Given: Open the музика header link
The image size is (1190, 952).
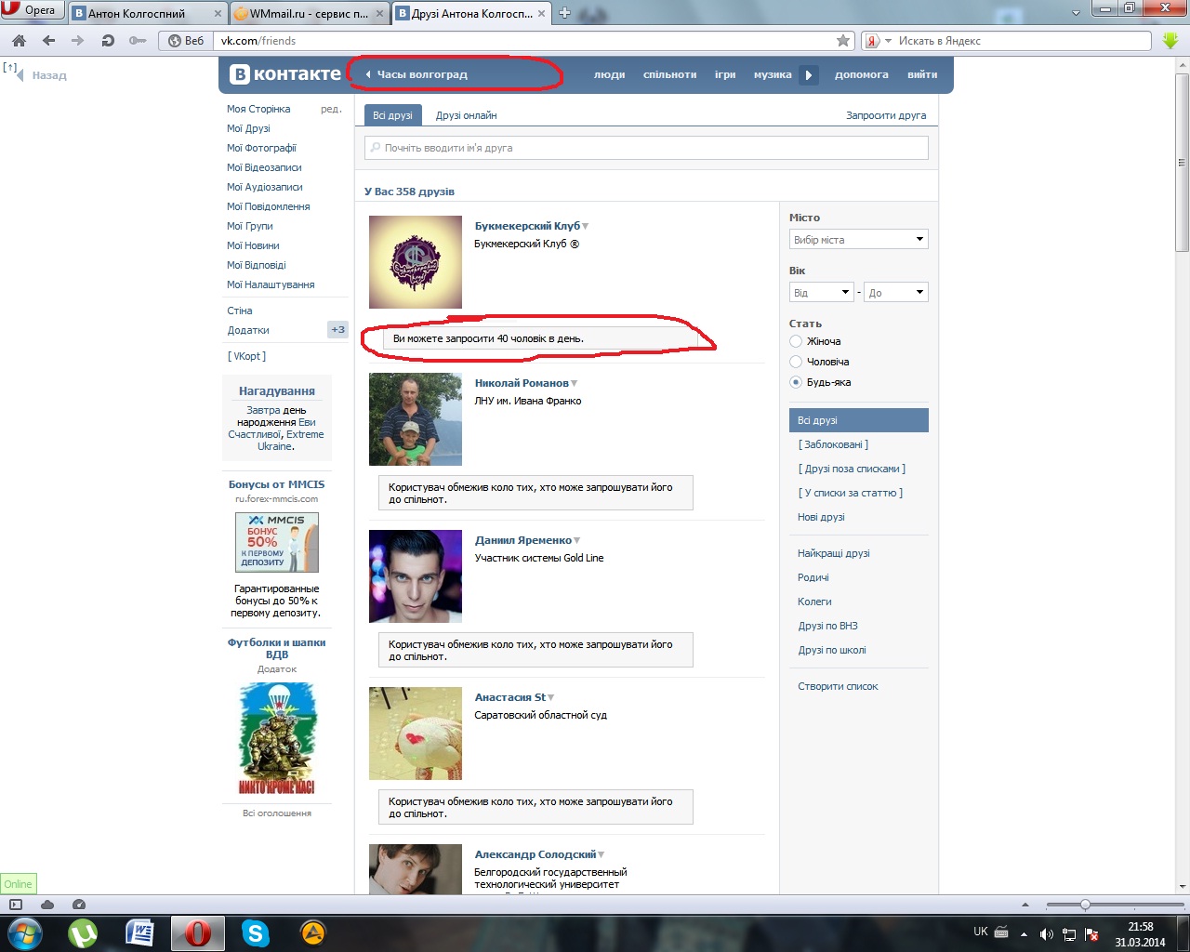Looking at the screenshot, I should (773, 74).
